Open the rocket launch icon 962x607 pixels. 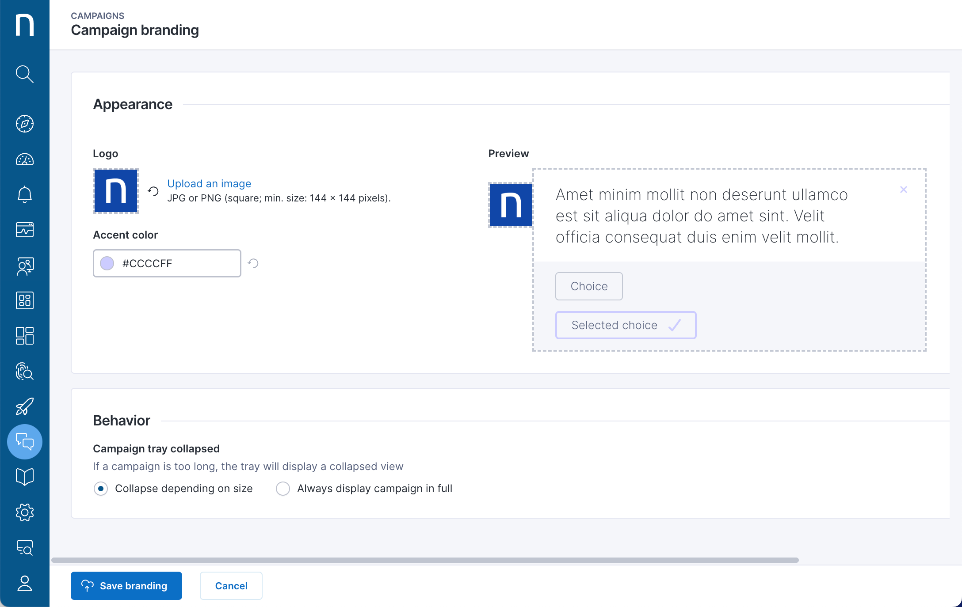coord(25,406)
